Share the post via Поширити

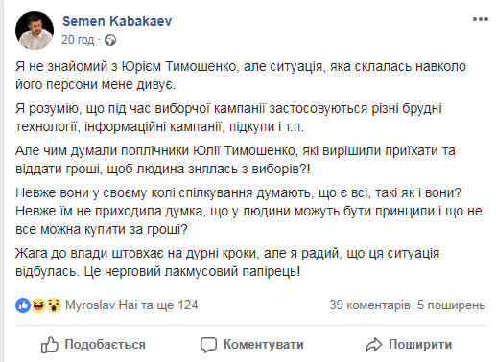(x=409, y=345)
